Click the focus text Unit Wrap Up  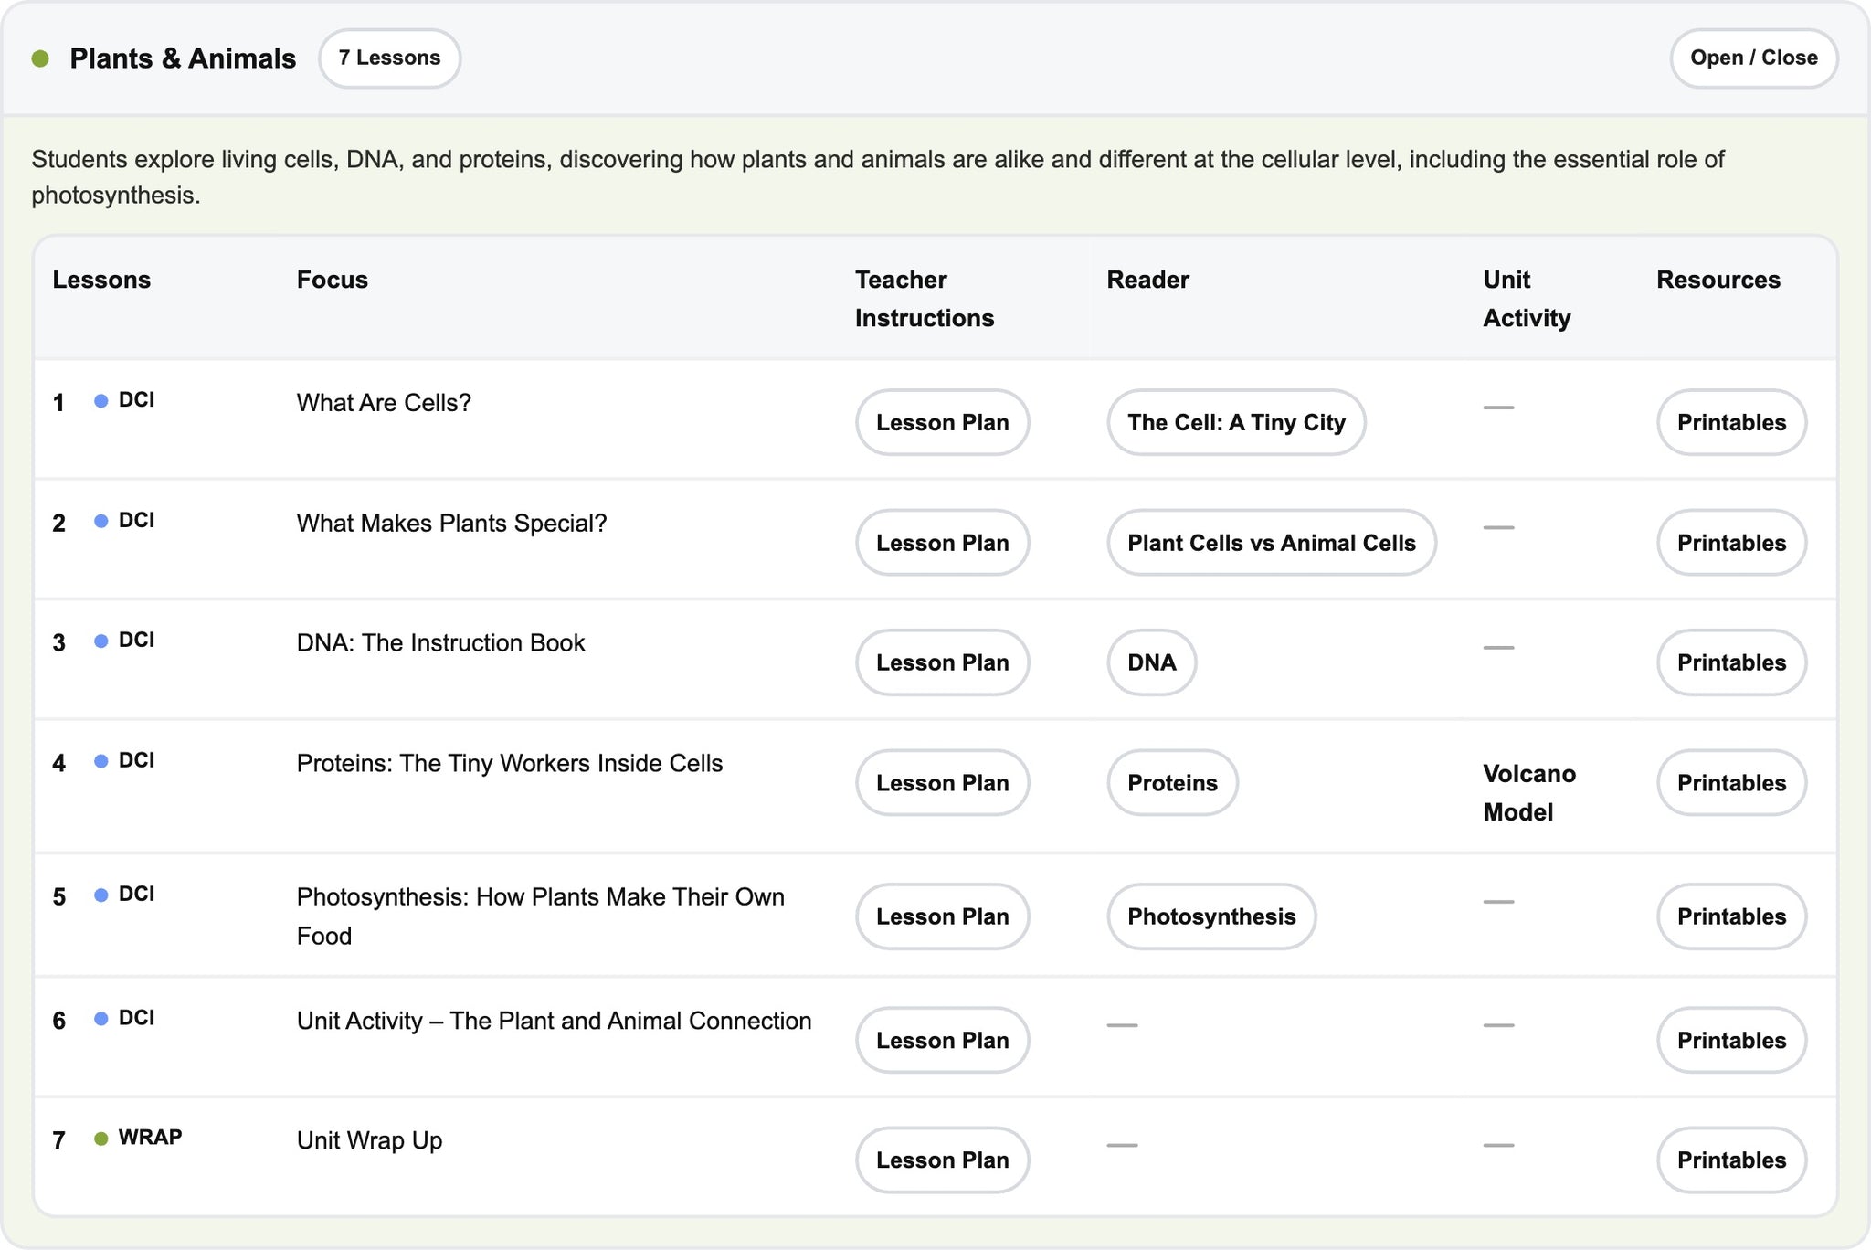(369, 1140)
